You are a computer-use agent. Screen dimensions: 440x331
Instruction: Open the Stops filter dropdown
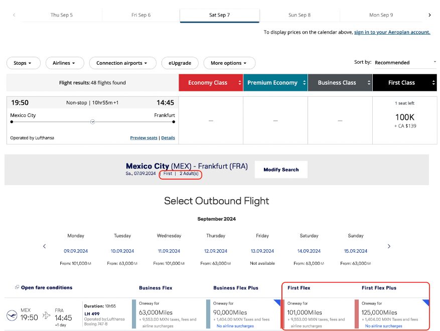click(23, 63)
